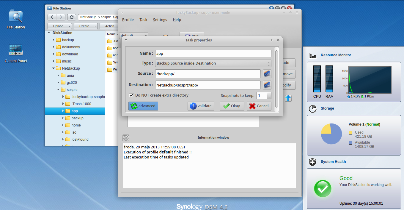Click the Name column header in File Station

click(111, 34)
